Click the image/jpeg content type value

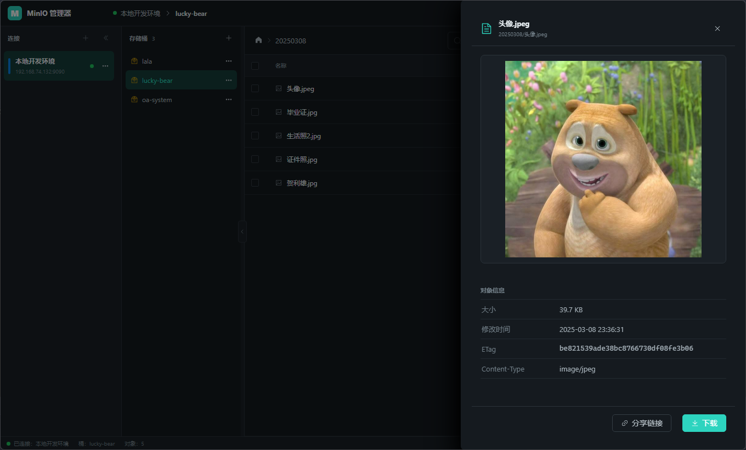click(578, 369)
